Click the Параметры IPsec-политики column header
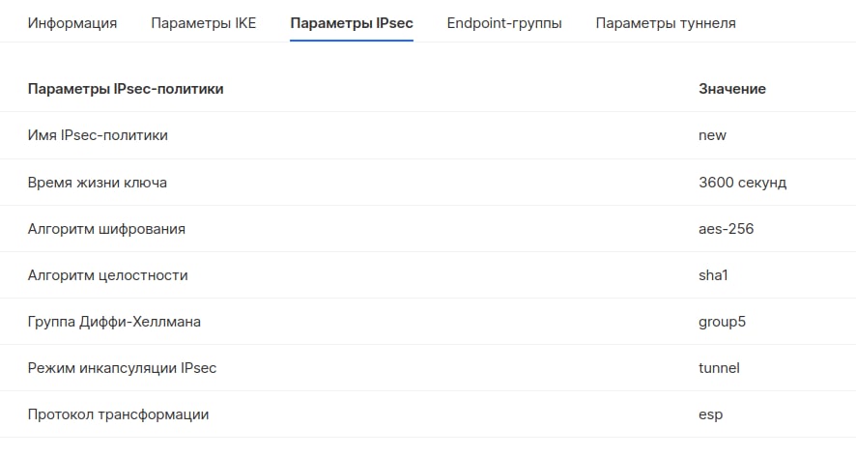The width and height of the screenshot is (856, 456). pyautogui.click(x=126, y=89)
